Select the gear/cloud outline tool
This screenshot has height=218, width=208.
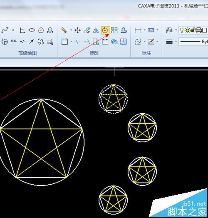[41, 42]
